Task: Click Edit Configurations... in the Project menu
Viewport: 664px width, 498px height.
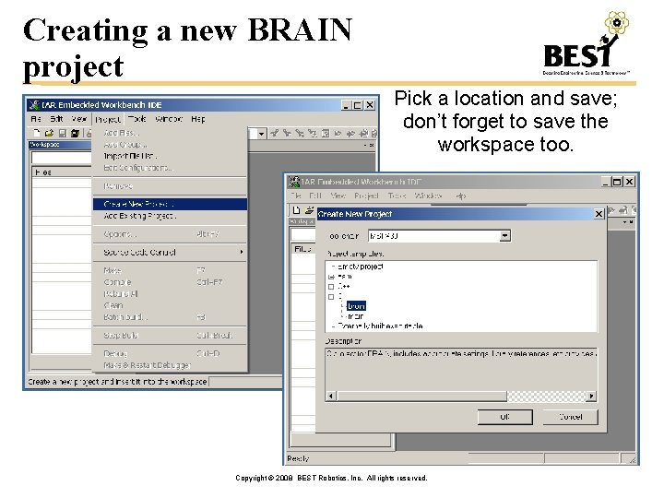Action: 170,168
